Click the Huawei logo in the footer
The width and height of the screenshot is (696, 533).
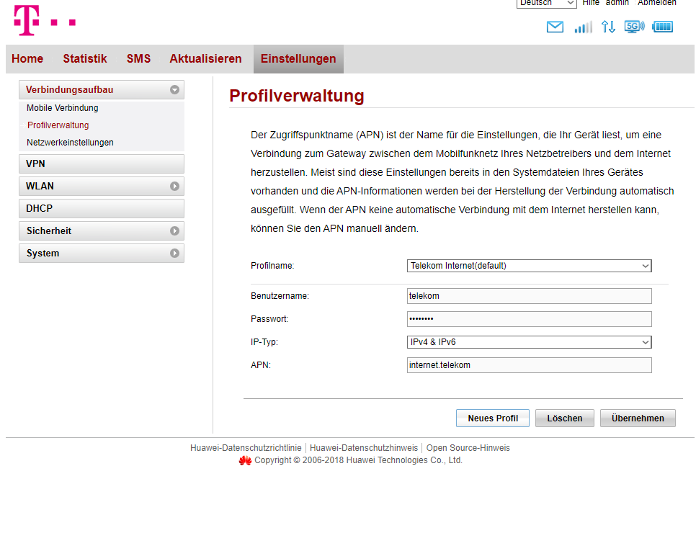click(245, 460)
